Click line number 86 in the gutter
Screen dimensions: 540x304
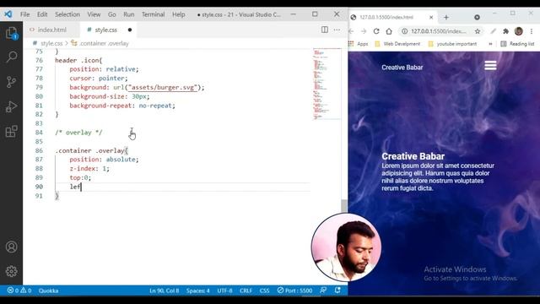pos(39,150)
